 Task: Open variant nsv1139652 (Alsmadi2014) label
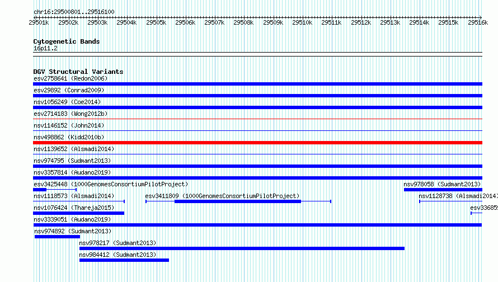coord(74,149)
